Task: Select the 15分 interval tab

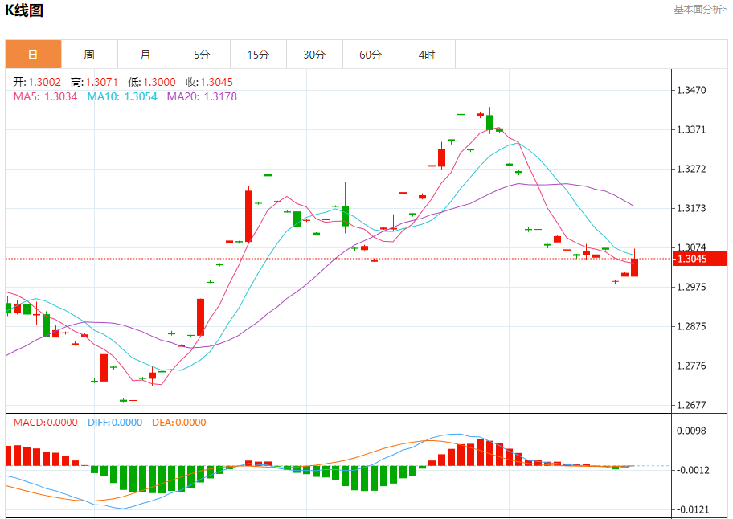Action: 258,55
